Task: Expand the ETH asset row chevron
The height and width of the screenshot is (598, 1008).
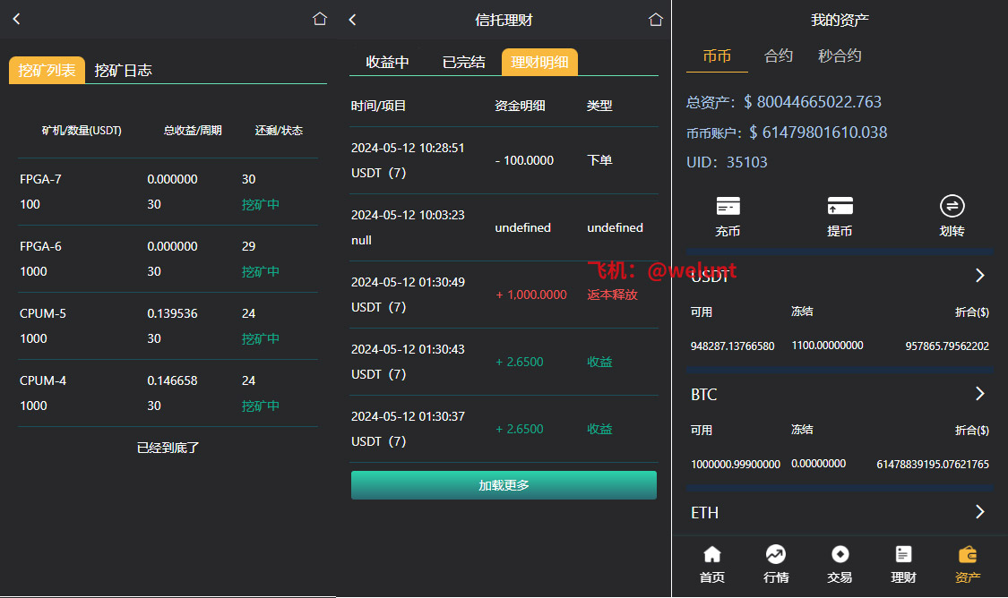Action: (979, 512)
